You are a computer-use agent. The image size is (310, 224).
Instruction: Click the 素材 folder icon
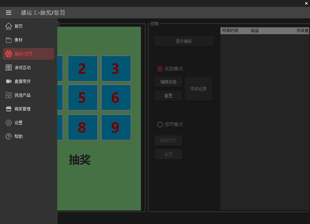pyautogui.click(x=9, y=40)
